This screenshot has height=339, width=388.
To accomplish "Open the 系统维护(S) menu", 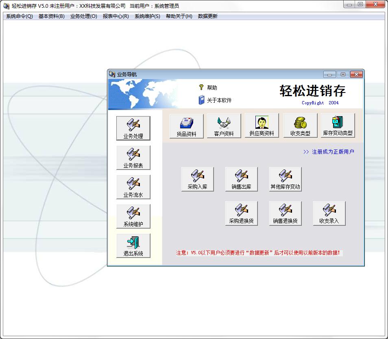I will point(148,16).
